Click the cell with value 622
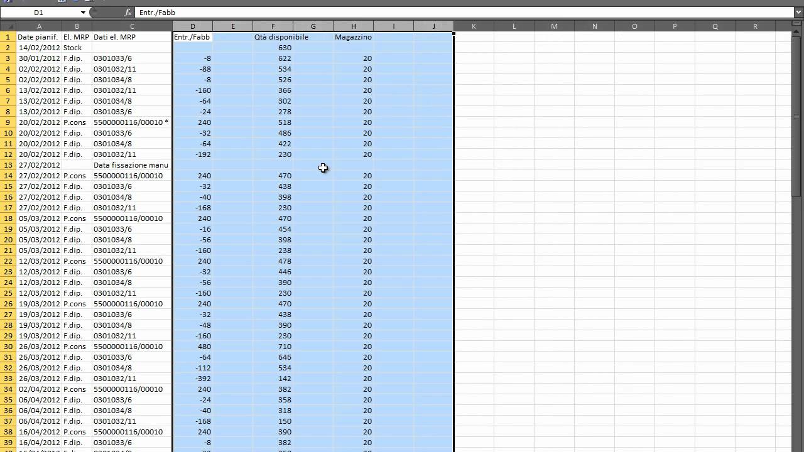The width and height of the screenshot is (804, 452). pos(273,58)
